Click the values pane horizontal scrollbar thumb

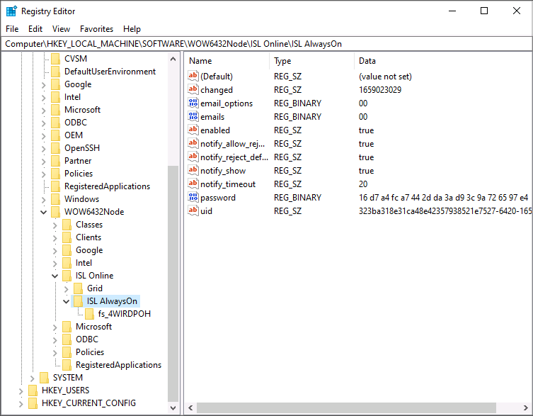pos(346,407)
